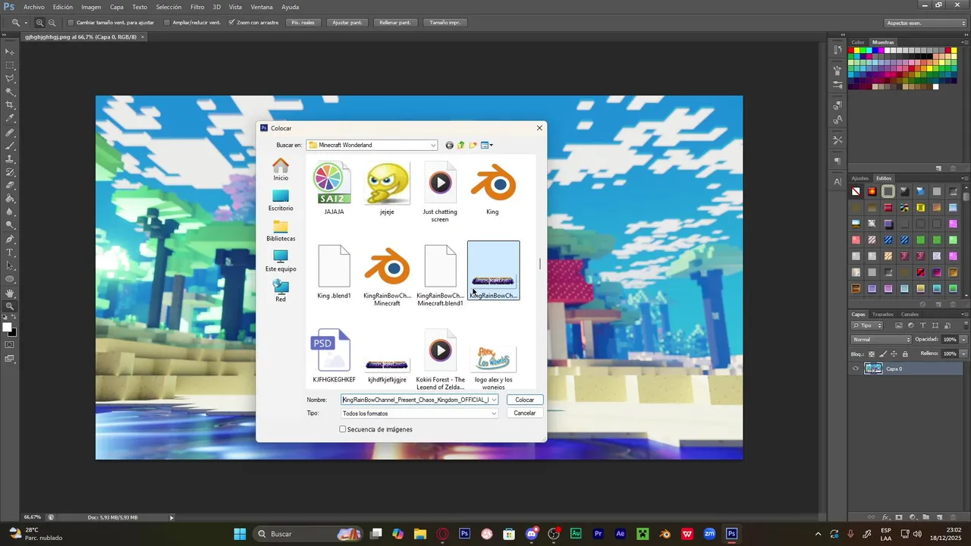Select the Eraser tool
The image size is (971, 546).
pyautogui.click(x=10, y=185)
